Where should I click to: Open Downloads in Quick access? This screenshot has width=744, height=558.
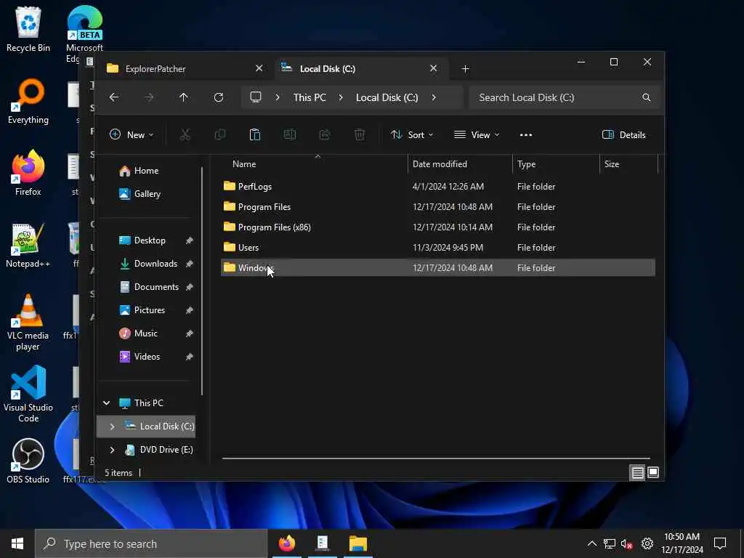(x=155, y=263)
